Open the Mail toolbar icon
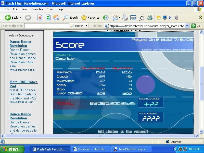This screenshot has width=204, height=153. coord(115,18)
